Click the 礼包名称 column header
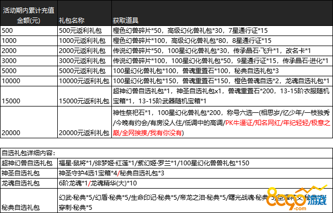The image size is (333, 213). [x=72, y=20]
